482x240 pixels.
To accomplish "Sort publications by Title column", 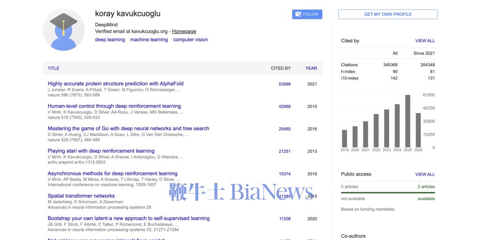I will point(54,68).
